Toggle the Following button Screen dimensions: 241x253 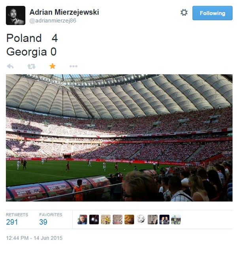(212, 13)
